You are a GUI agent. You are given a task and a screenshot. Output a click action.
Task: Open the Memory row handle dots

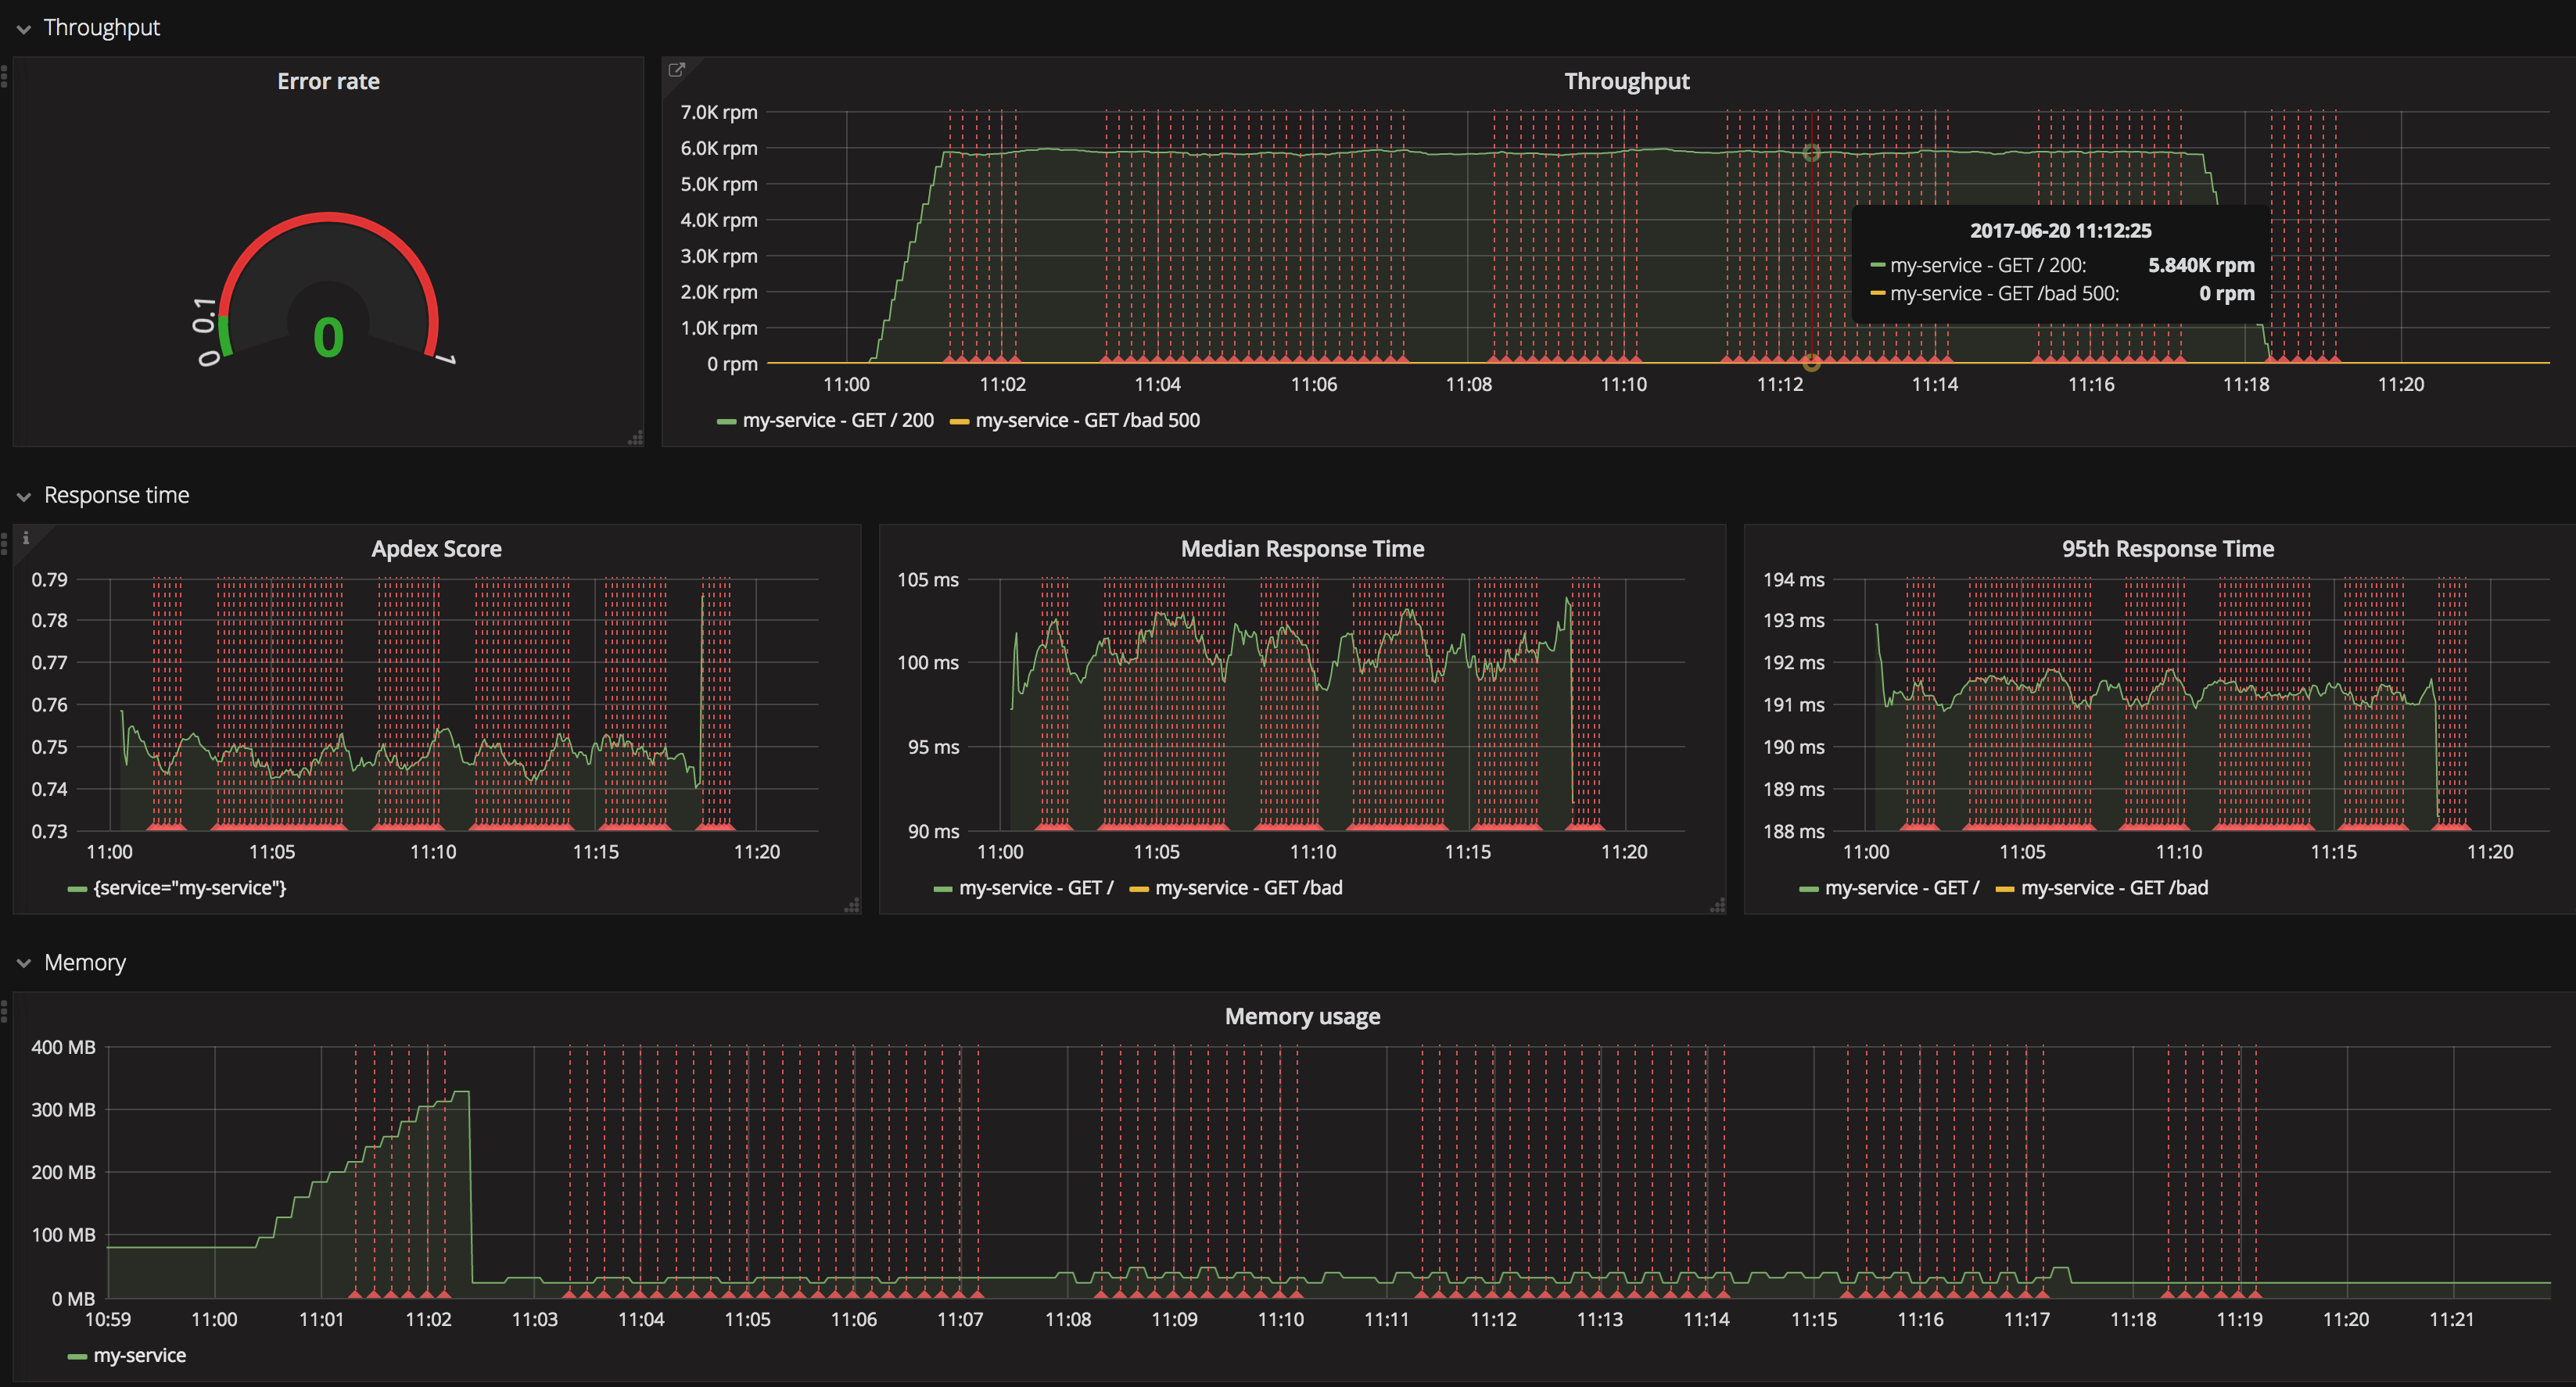pyautogui.click(x=5, y=1011)
